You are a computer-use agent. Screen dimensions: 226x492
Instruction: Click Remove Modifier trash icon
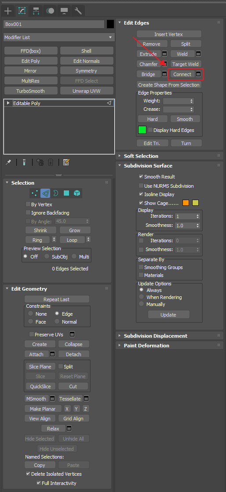click(51, 162)
